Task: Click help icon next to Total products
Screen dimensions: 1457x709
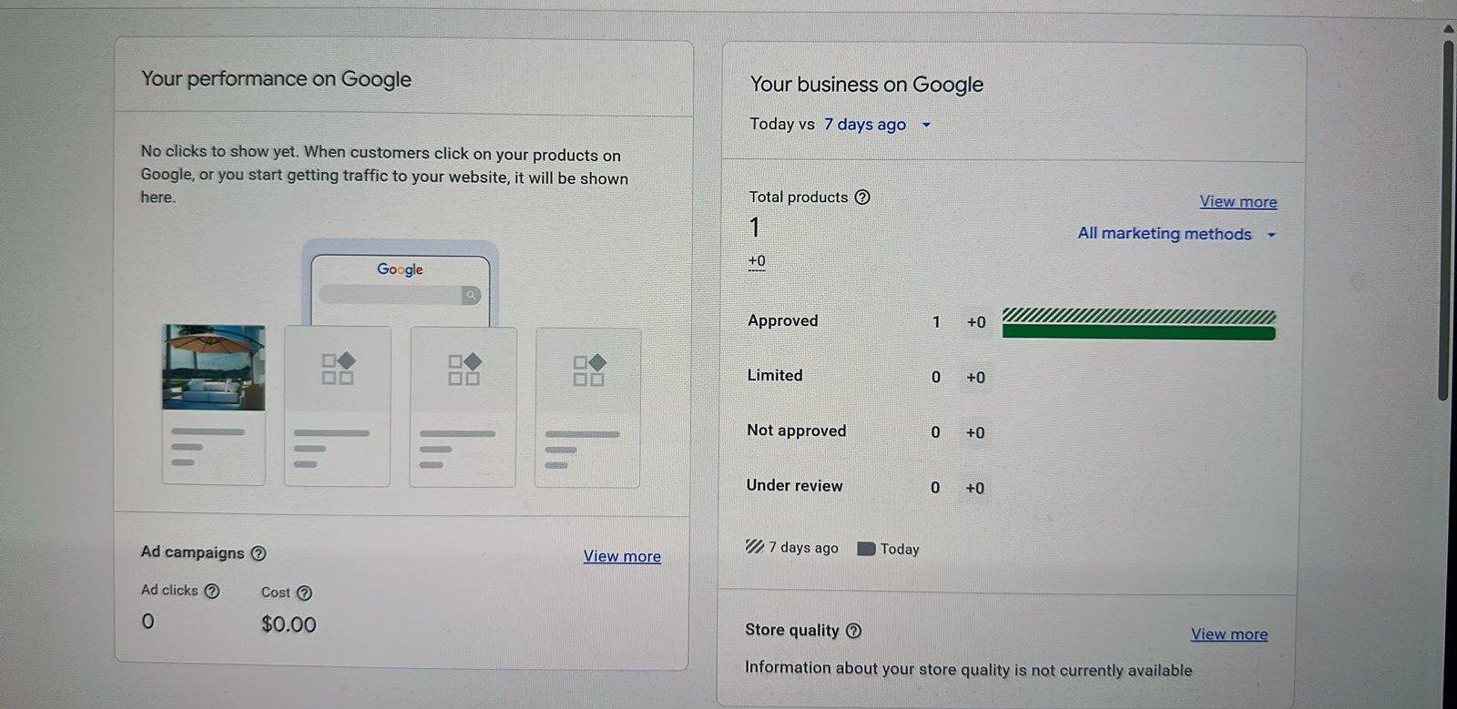Action: click(x=862, y=197)
